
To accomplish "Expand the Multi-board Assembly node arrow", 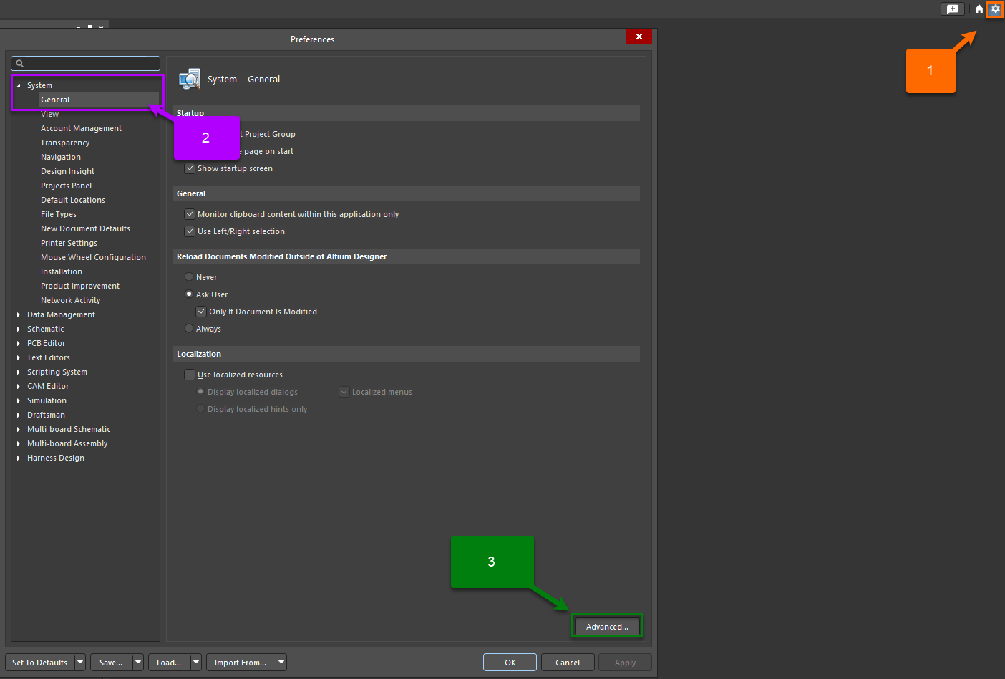I will pyautogui.click(x=19, y=444).
